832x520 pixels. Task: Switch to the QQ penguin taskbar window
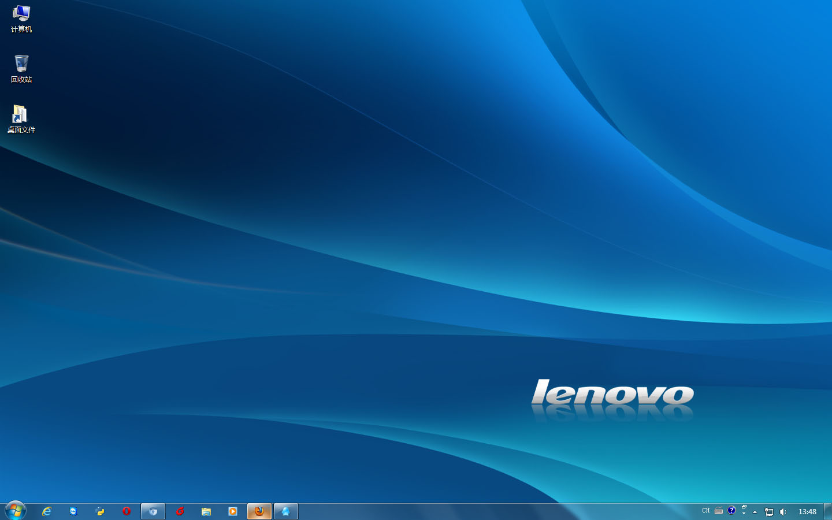(286, 511)
